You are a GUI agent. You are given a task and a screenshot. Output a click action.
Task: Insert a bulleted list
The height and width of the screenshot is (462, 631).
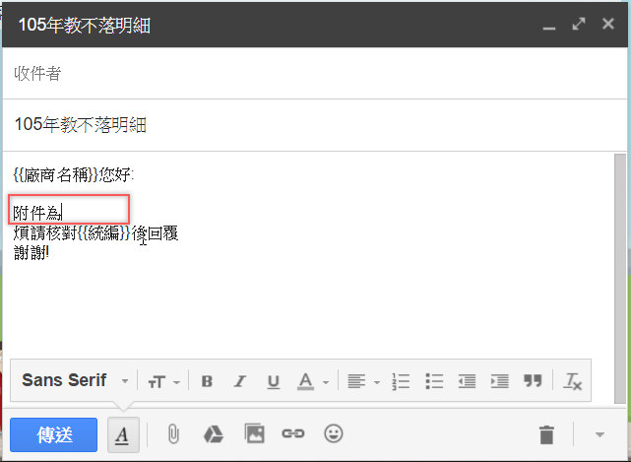[x=434, y=381]
